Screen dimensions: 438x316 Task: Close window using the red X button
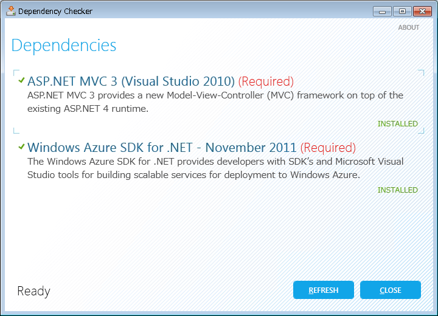tap(422, 12)
